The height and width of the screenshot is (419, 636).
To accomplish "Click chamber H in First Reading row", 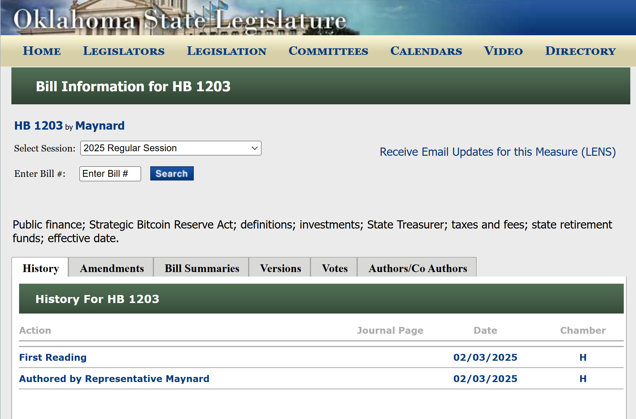I will click(583, 357).
